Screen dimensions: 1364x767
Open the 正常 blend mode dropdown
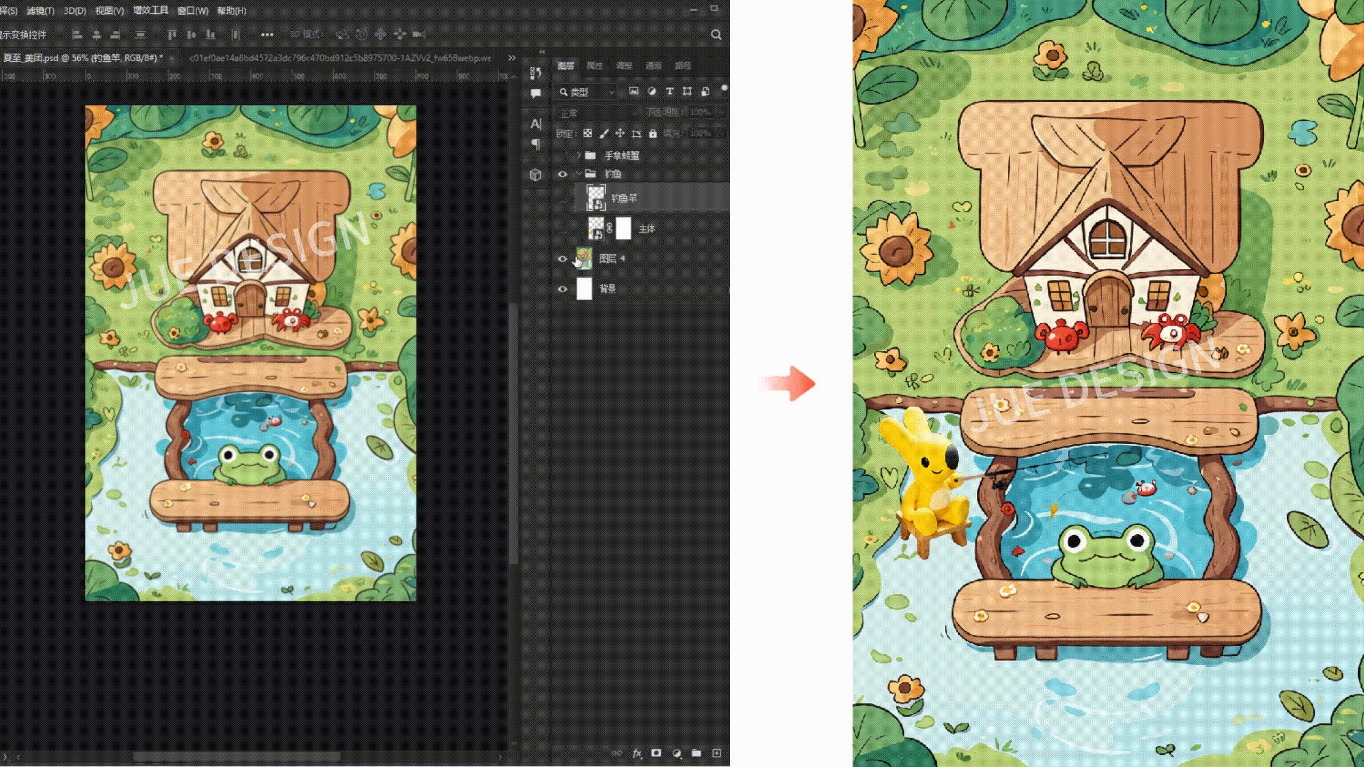597,113
